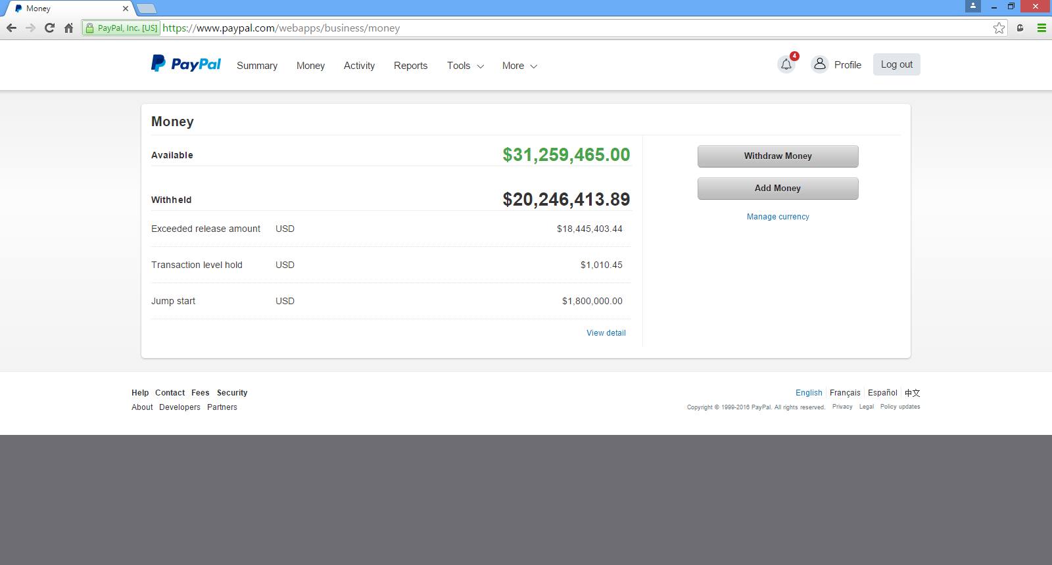Image resolution: width=1052 pixels, height=565 pixels.
Task: View the green padlock site certificate info
Action: point(89,28)
